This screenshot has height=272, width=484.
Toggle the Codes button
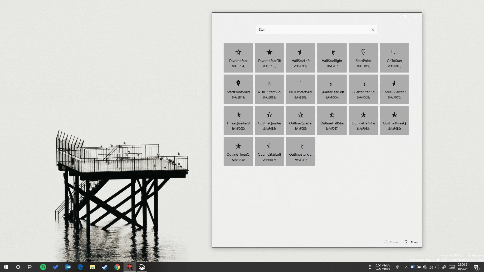click(x=391, y=242)
